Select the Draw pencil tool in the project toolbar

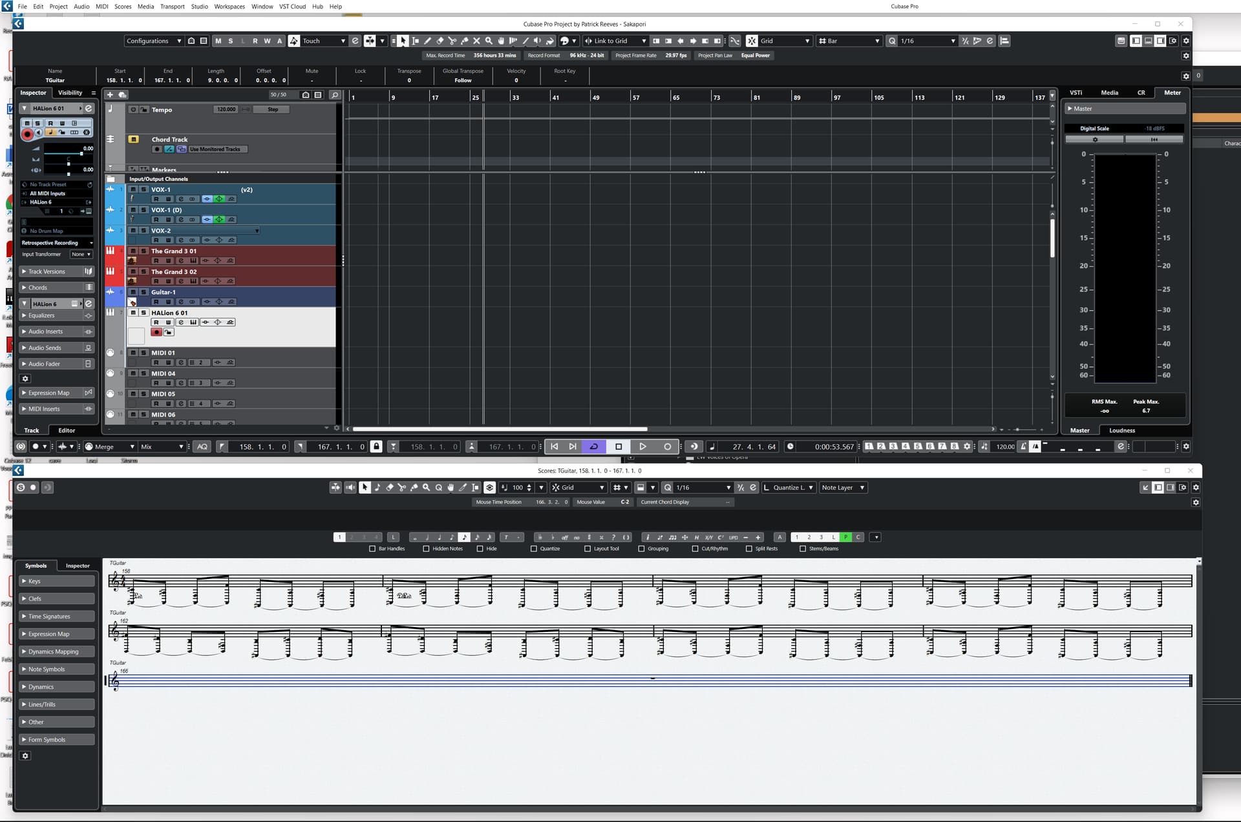(x=427, y=41)
